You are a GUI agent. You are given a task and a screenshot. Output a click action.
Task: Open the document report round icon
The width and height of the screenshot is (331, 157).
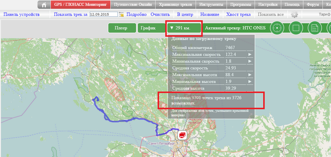click(x=314, y=28)
